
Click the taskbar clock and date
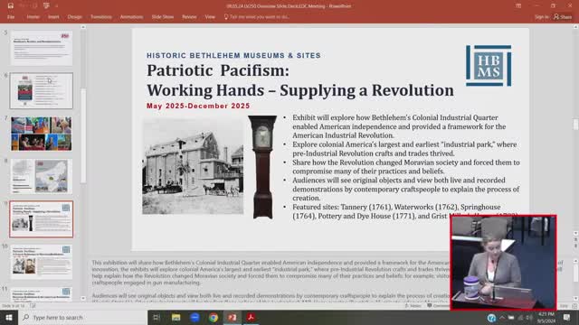click(x=546, y=317)
